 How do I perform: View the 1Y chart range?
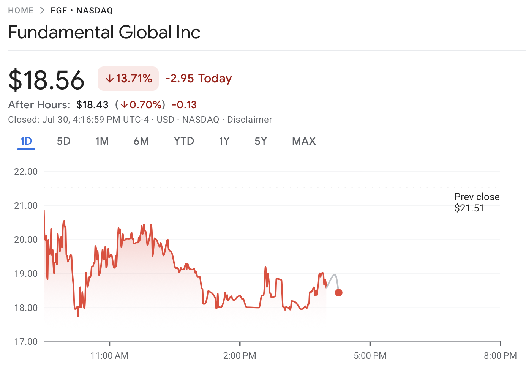pos(224,141)
